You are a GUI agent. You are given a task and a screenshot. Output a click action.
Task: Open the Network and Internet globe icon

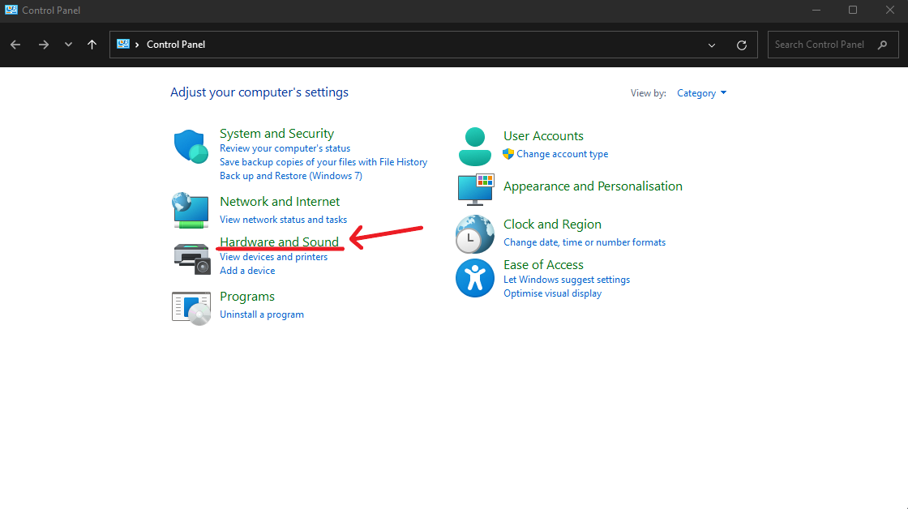point(191,210)
